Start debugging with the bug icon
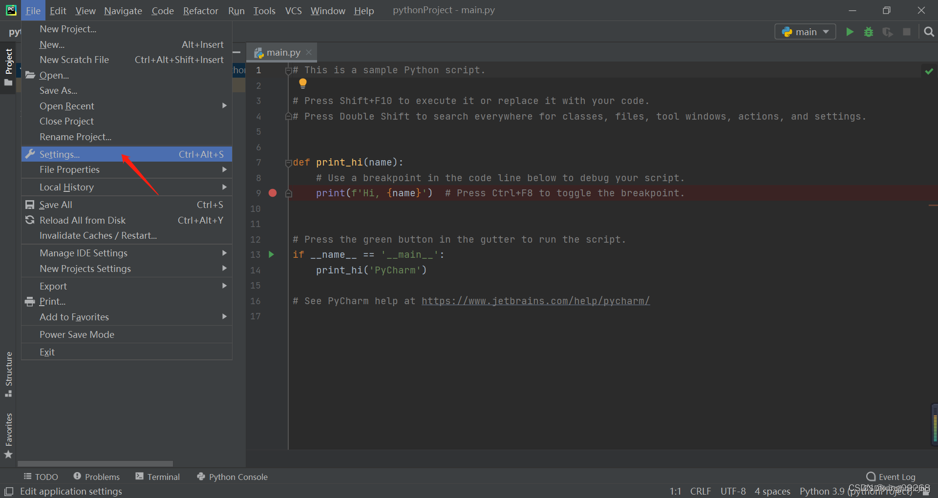938x498 pixels. pyautogui.click(x=869, y=32)
